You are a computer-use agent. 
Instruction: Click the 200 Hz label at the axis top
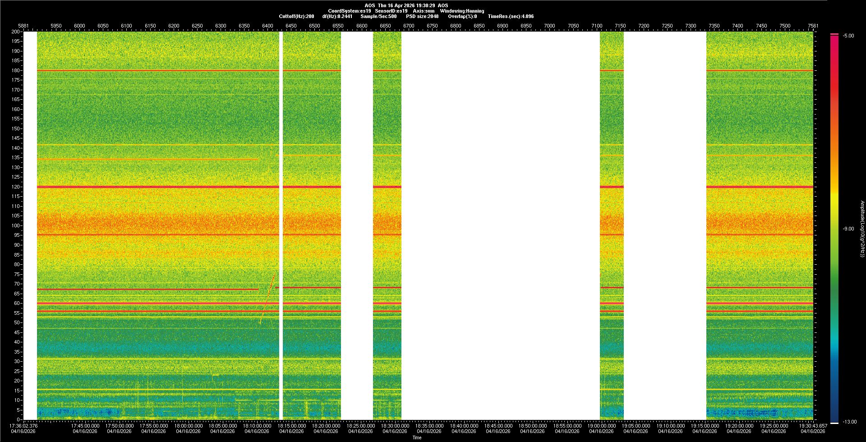(x=16, y=32)
